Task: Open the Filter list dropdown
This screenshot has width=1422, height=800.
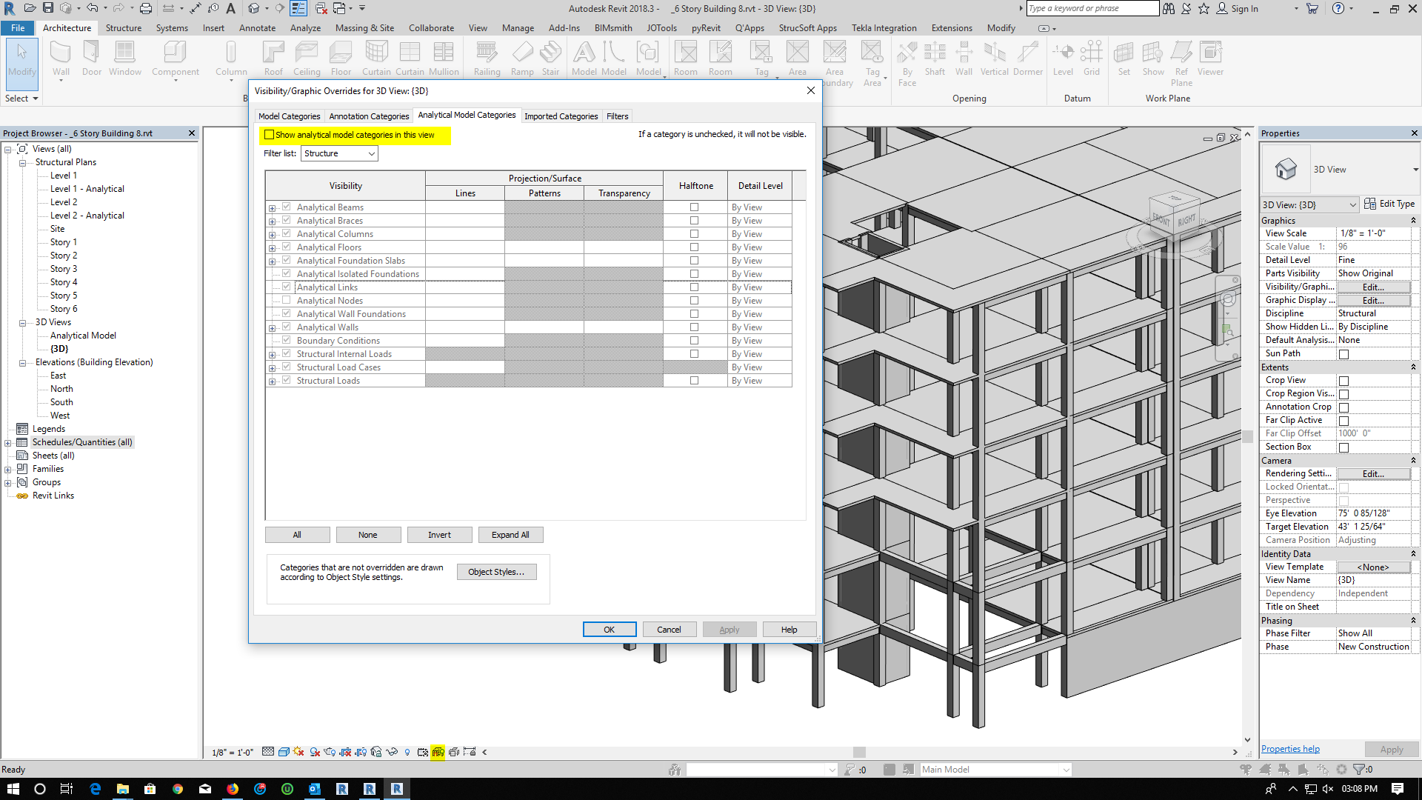Action: 370,153
